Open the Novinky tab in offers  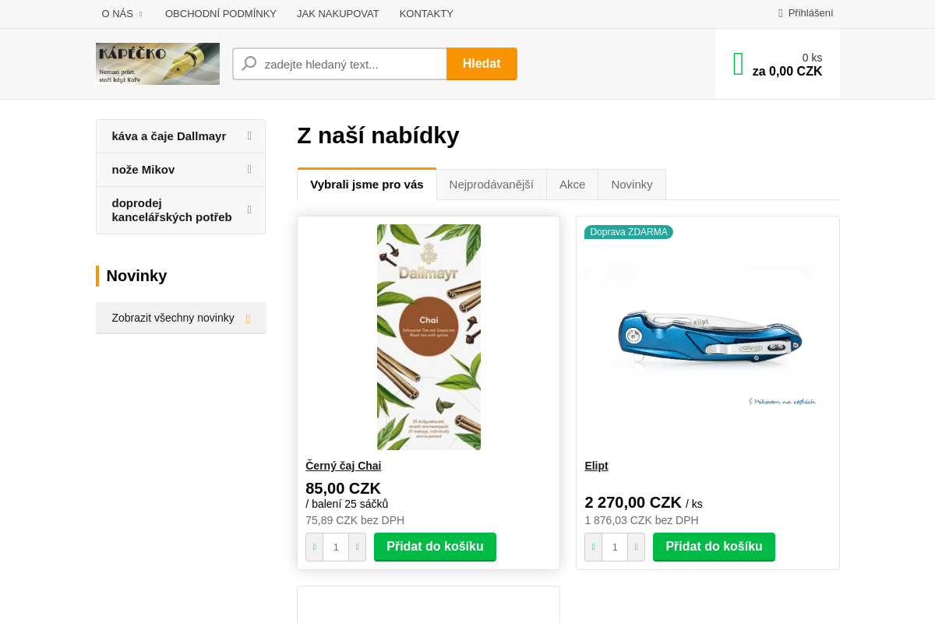[632, 185]
